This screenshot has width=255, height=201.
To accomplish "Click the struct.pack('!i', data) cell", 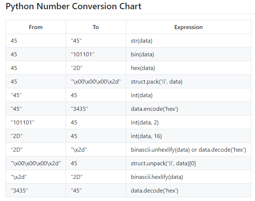I will pos(157,82).
